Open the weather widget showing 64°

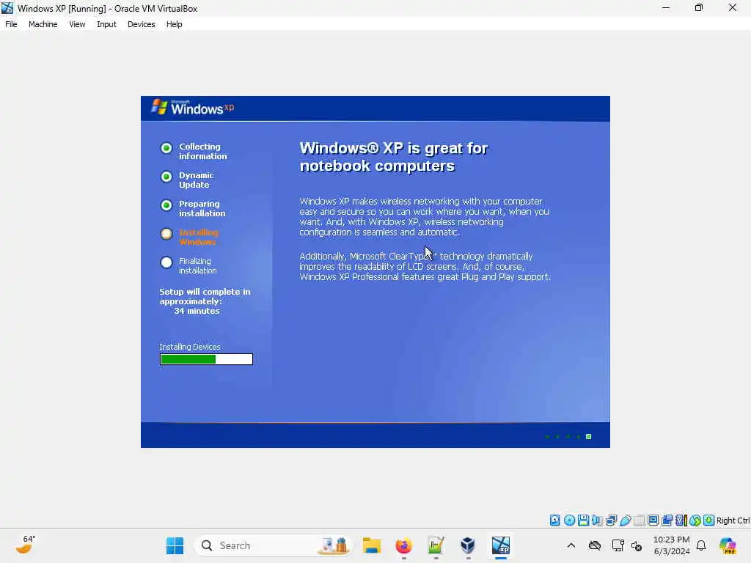[26, 545]
